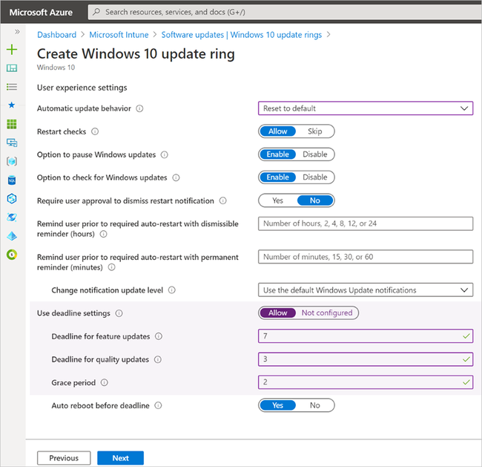Click the green plus Create a resource icon

click(x=12, y=49)
